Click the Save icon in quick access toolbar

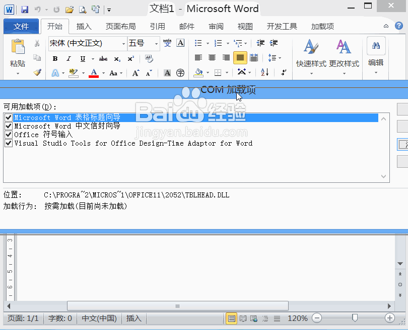25,10
